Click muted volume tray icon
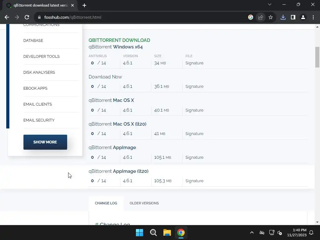The height and width of the screenshot is (240, 320). pyautogui.click(x=280, y=232)
